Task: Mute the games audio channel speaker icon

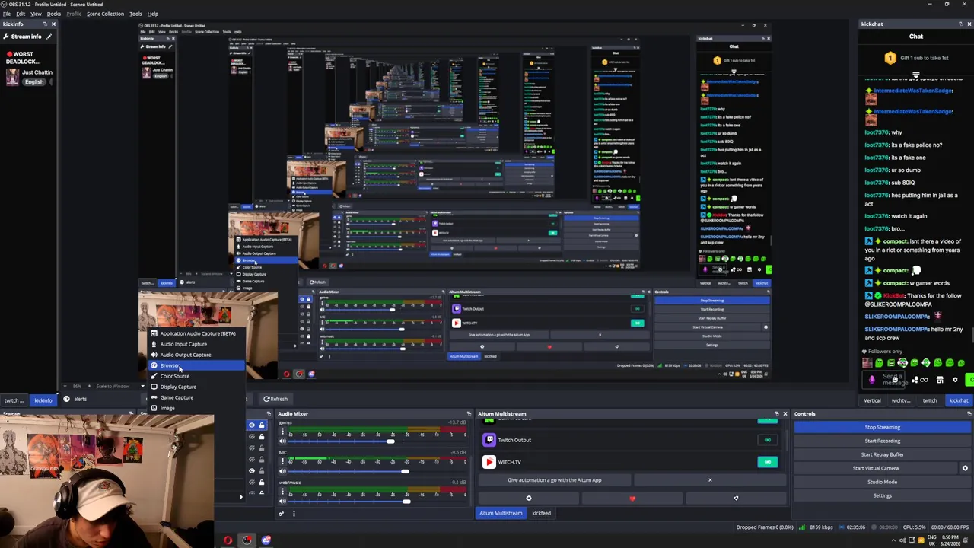Action: coord(282,441)
